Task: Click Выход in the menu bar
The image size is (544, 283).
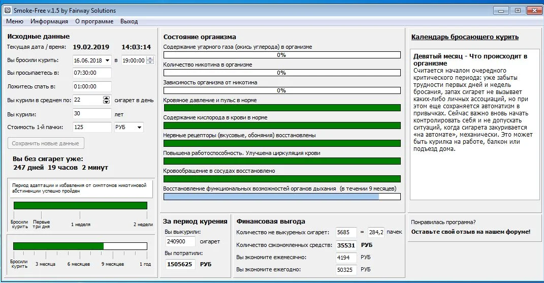Action: 129,21
